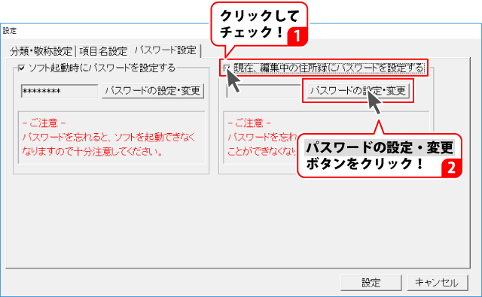
Task: Click the キャンセル button
Action: click(x=438, y=282)
